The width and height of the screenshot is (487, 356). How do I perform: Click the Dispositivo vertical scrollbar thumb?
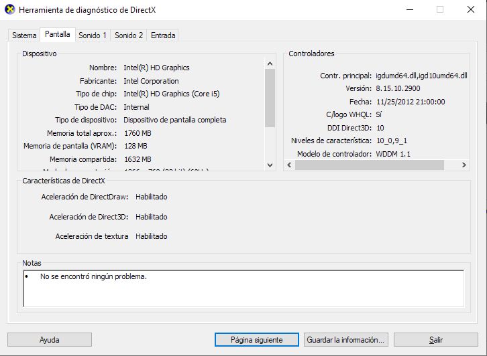(270, 98)
